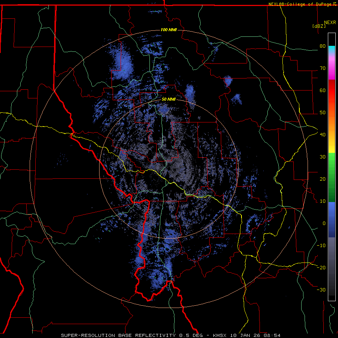Click the NEXR label above the legend
The height and width of the screenshot is (338, 338).
pyautogui.click(x=330, y=23)
